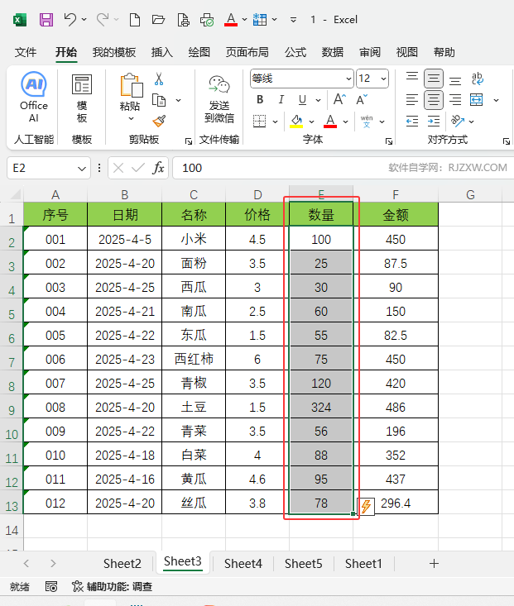This screenshot has height=606, width=514.
Task: Switch to the 公式 (Formulas) tab
Action: click(x=295, y=52)
